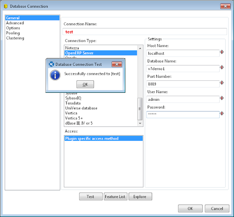The image size is (234, 217).
Task: Click the connection type list scroll up arrow
Action: coord(140,48)
